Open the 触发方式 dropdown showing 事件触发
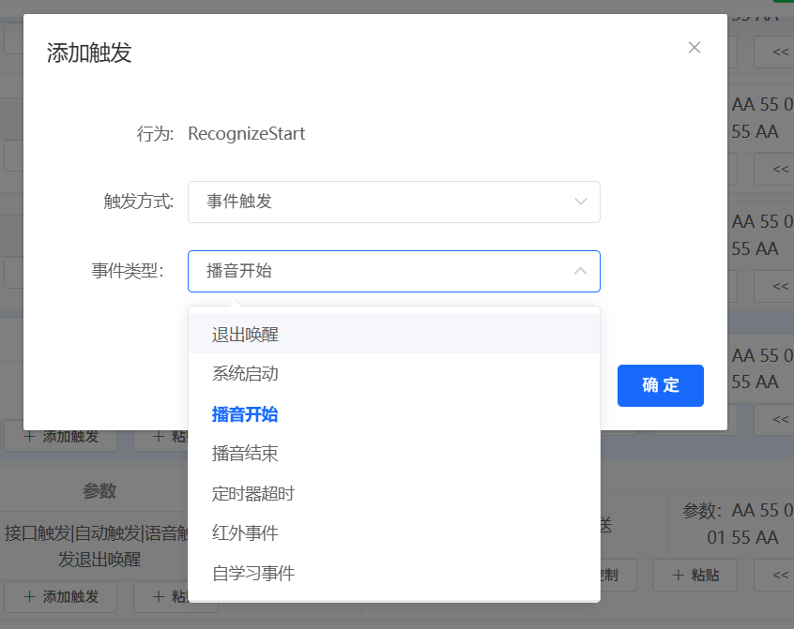794x629 pixels. click(394, 202)
